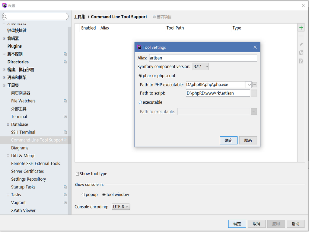Cancel the Tool Settings dialog with 取消
This screenshot has width=309, height=232.
(248, 140)
